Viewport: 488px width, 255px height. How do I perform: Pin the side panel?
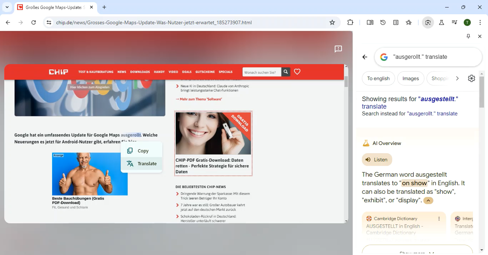[468, 36]
